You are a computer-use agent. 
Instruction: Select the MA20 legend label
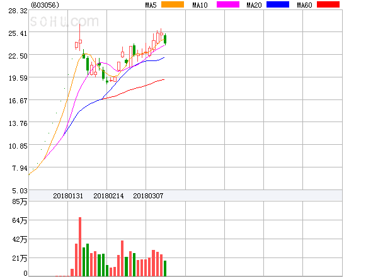tap(254, 5)
